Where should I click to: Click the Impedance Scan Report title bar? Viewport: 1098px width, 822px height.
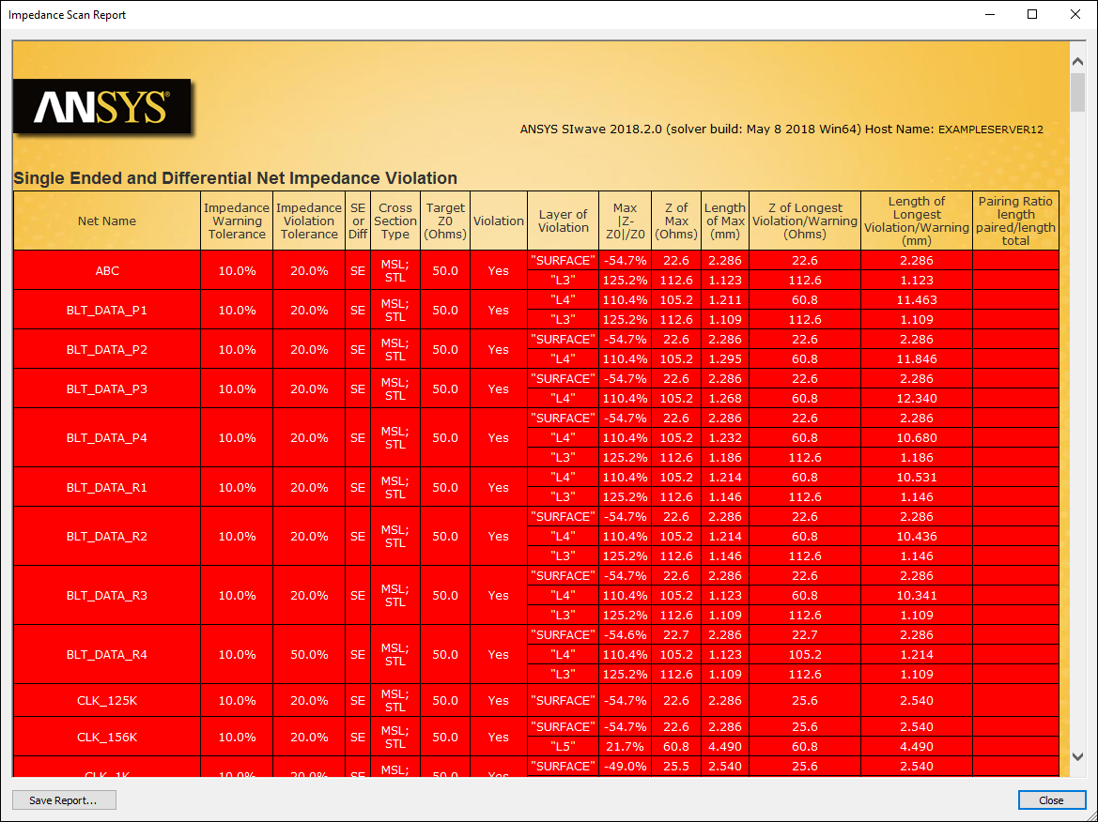(376, 15)
